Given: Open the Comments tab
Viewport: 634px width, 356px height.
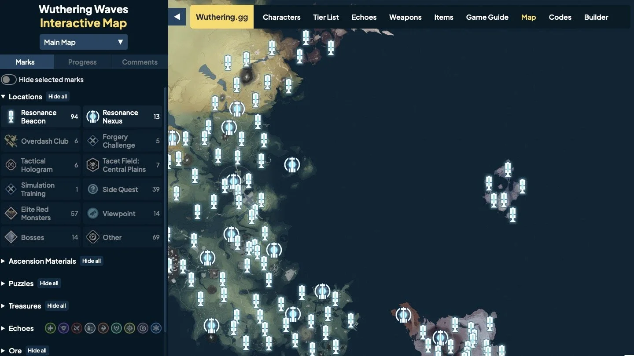Looking at the screenshot, I should point(140,62).
